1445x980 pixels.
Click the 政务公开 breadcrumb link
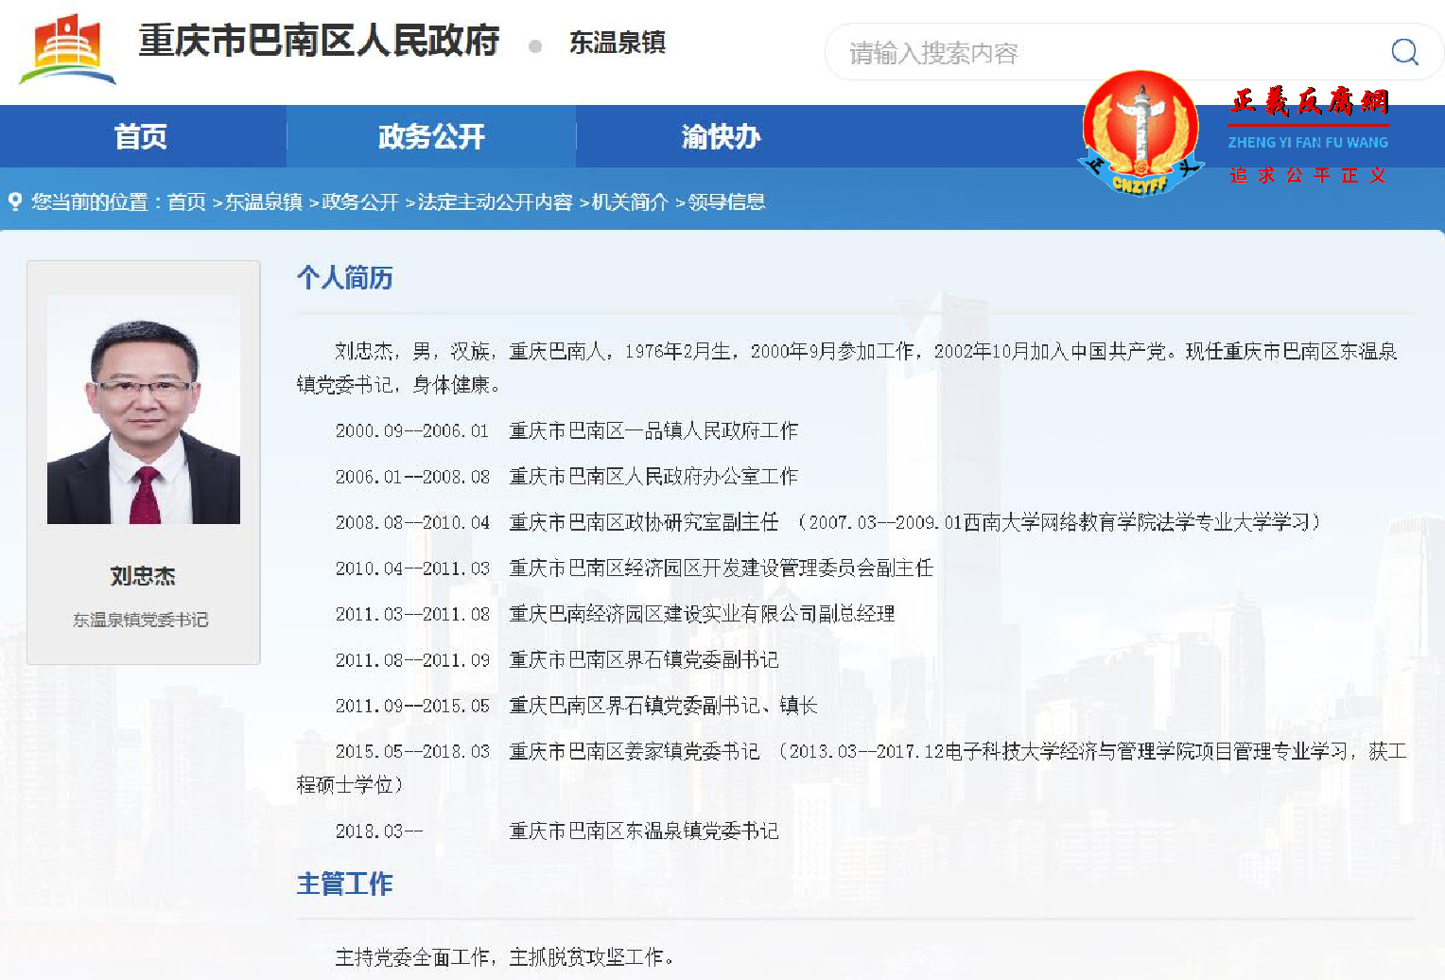(360, 201)
